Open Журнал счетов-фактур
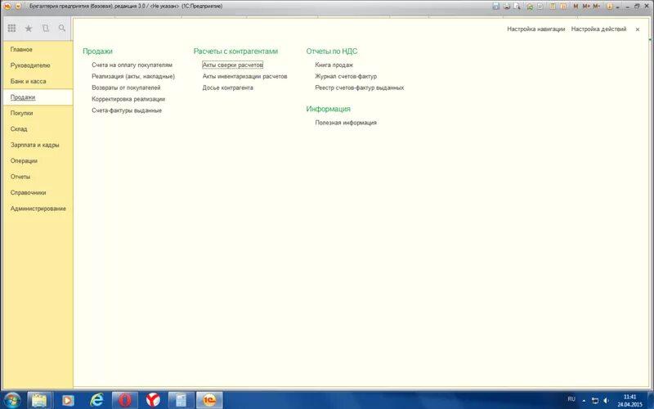The image size is (654, 409). tap(346, 76)
